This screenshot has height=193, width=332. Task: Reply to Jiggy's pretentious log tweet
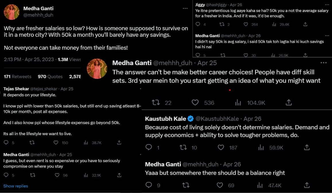(198, 24)
